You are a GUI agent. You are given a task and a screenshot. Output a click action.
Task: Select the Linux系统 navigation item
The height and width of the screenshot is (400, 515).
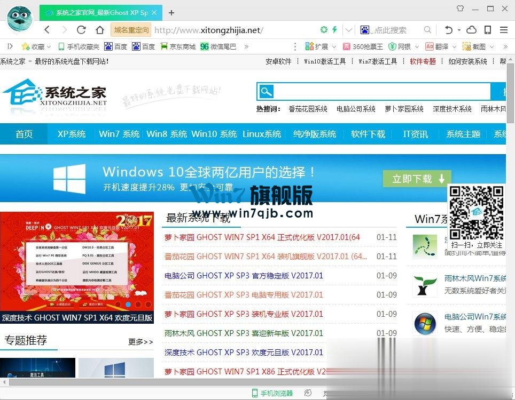click(x=262, y=134)
